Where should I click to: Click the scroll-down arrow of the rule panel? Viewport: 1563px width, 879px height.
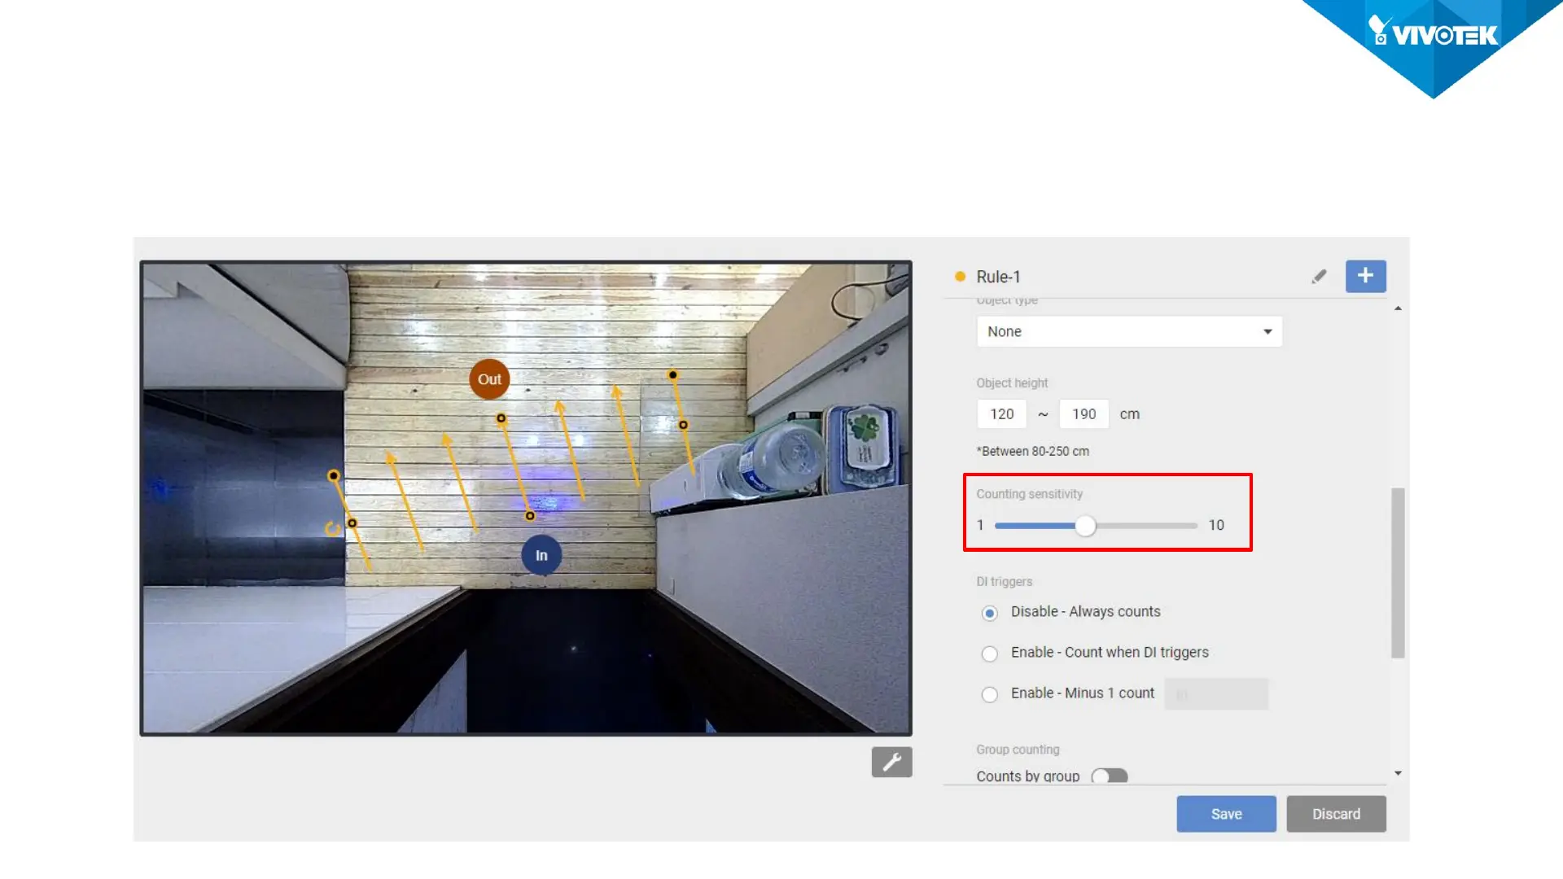click(1398, 773)
